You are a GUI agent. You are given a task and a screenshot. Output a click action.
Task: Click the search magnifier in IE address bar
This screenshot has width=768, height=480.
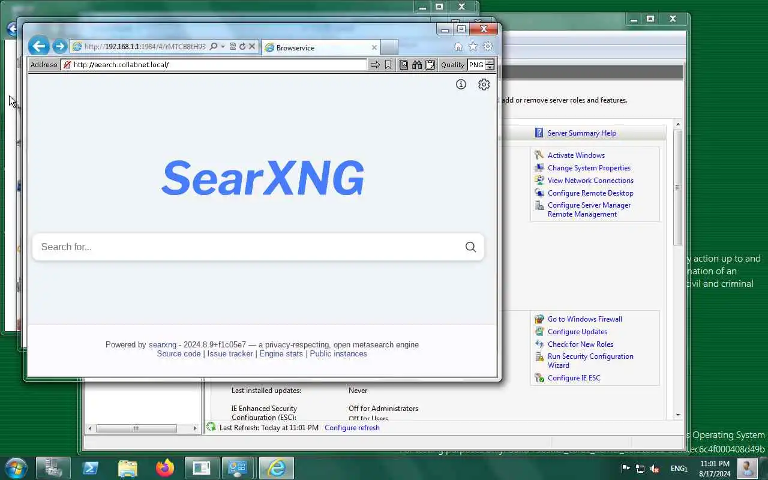click(213, 47)
